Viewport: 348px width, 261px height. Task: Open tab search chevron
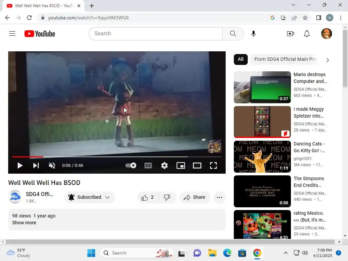click(x=293, y=5)
